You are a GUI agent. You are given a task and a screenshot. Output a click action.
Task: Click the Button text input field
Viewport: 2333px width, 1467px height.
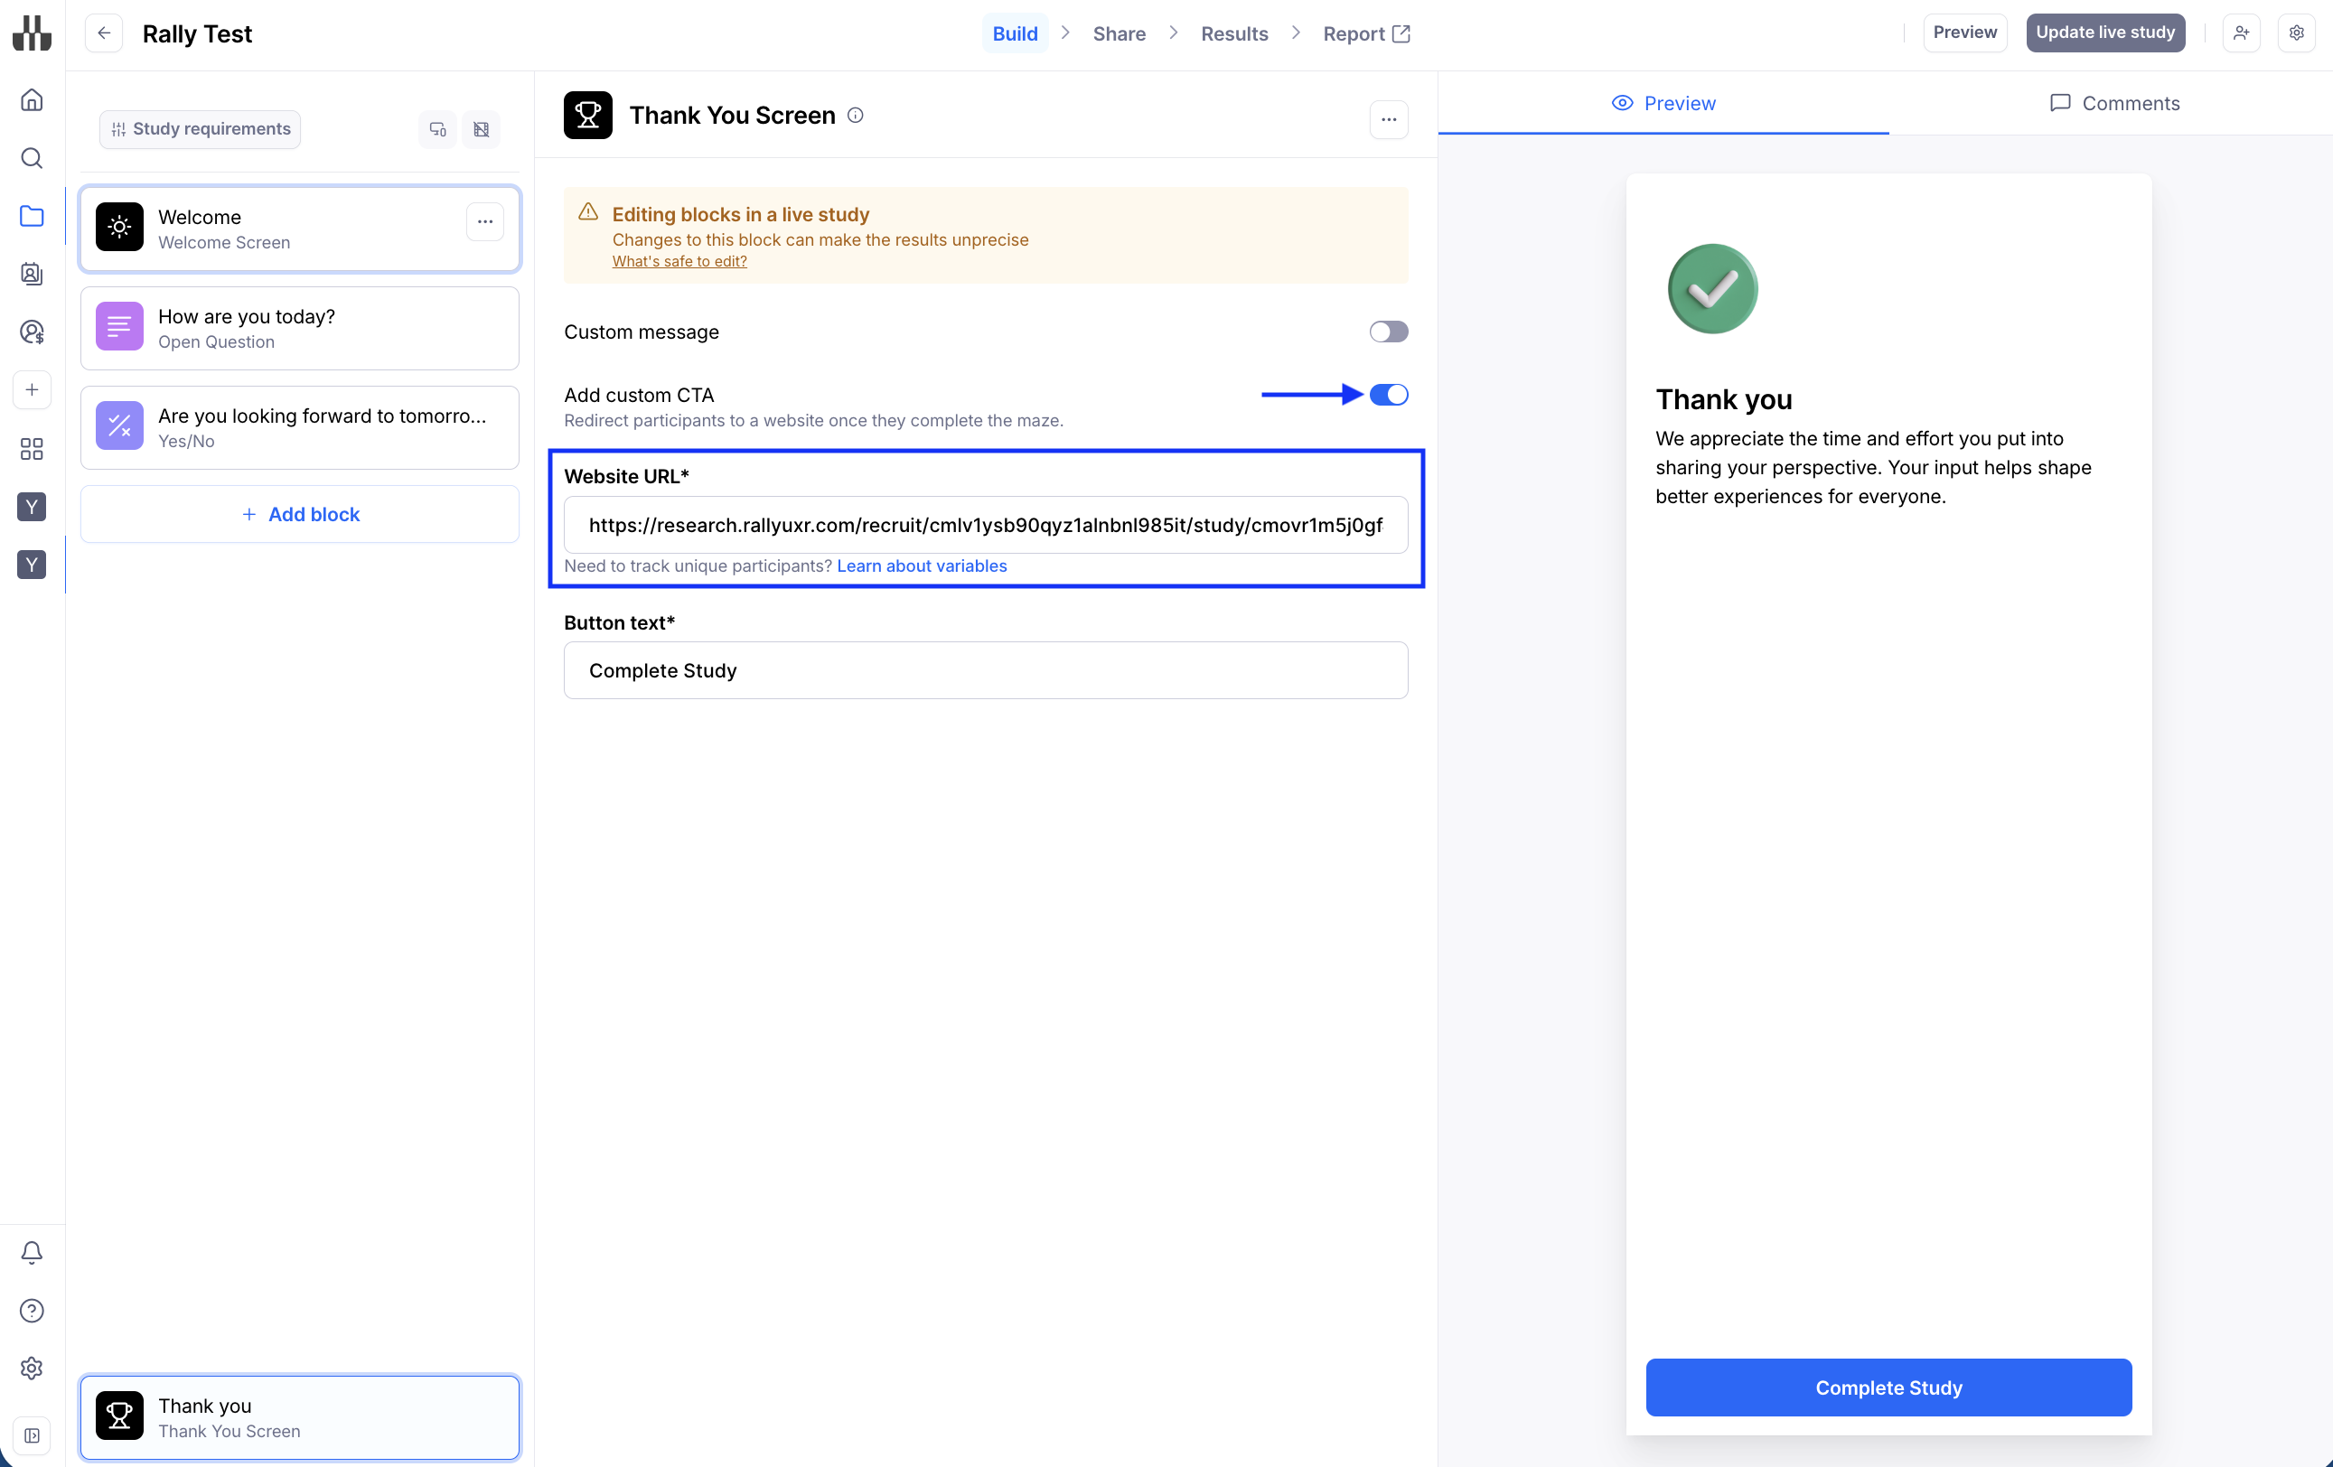tap(985, 670)
